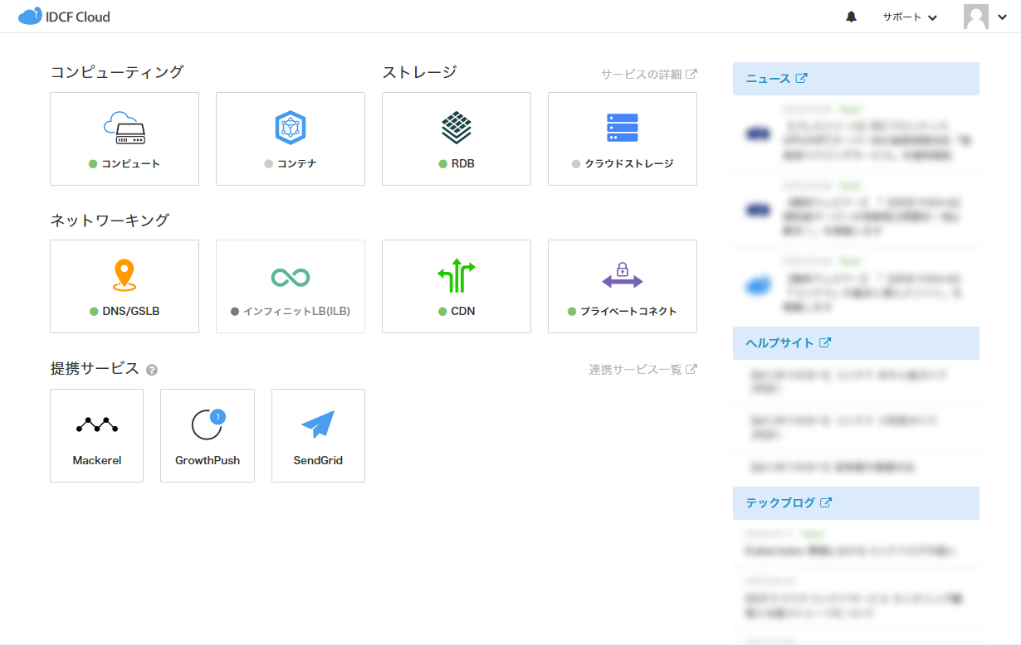Select the インフィニットLB(ILB) service
Image resolution: width=1021 pixels, height=645 pixels.
290,286
